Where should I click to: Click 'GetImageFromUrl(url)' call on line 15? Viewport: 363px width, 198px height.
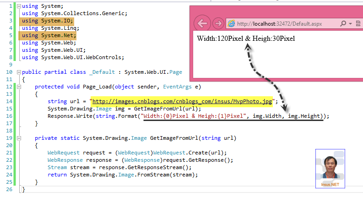pos(166,109)
